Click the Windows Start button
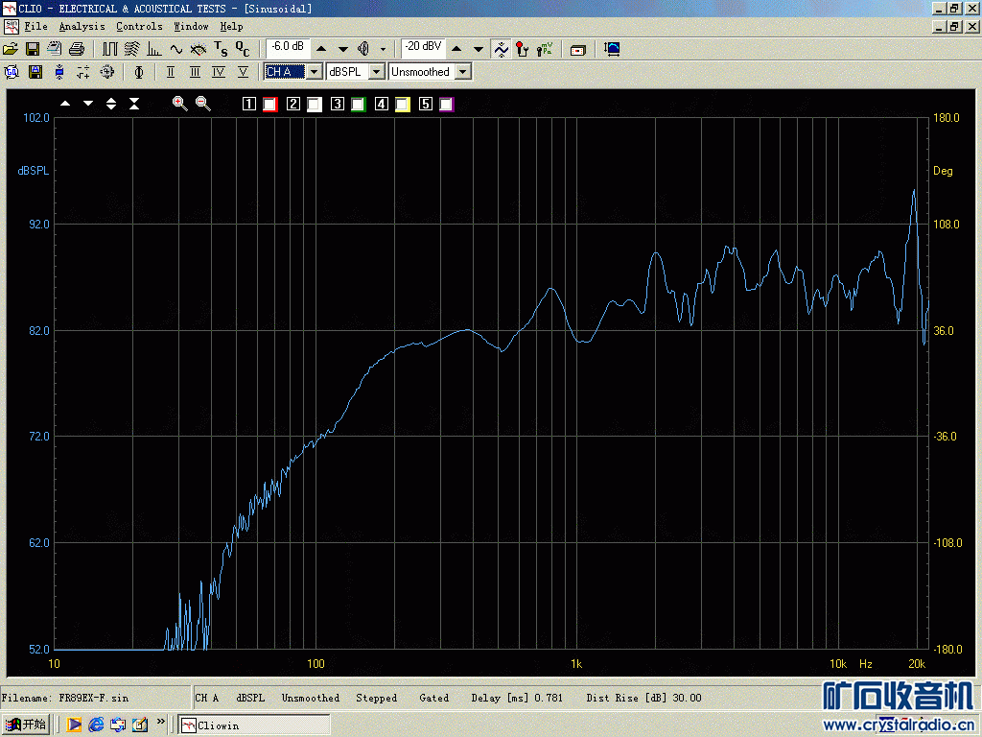Viewport: 982px width, 737px height. tap(26, 725)
